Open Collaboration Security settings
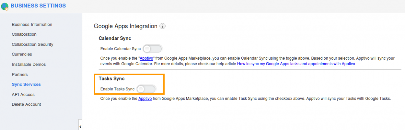 pos(32,44)
